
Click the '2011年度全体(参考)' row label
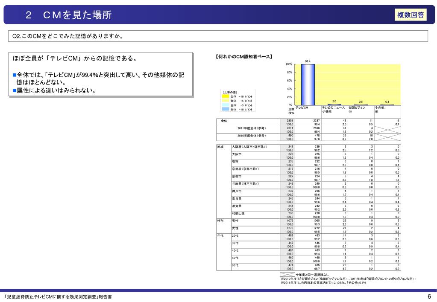click(252, 128)
